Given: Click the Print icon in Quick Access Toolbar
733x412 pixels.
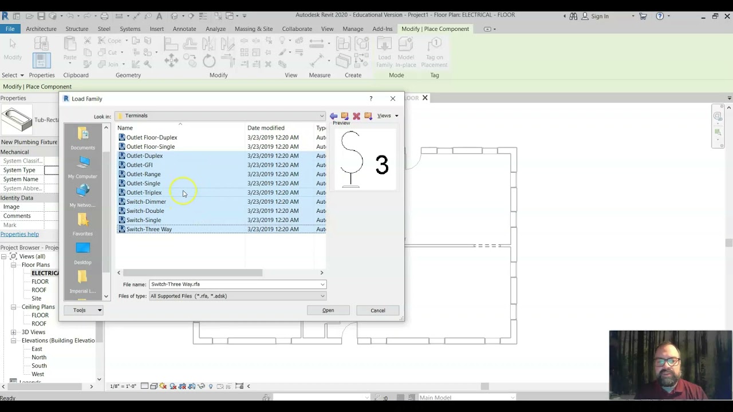Looking at the screenshot, I should coord(104,16).
